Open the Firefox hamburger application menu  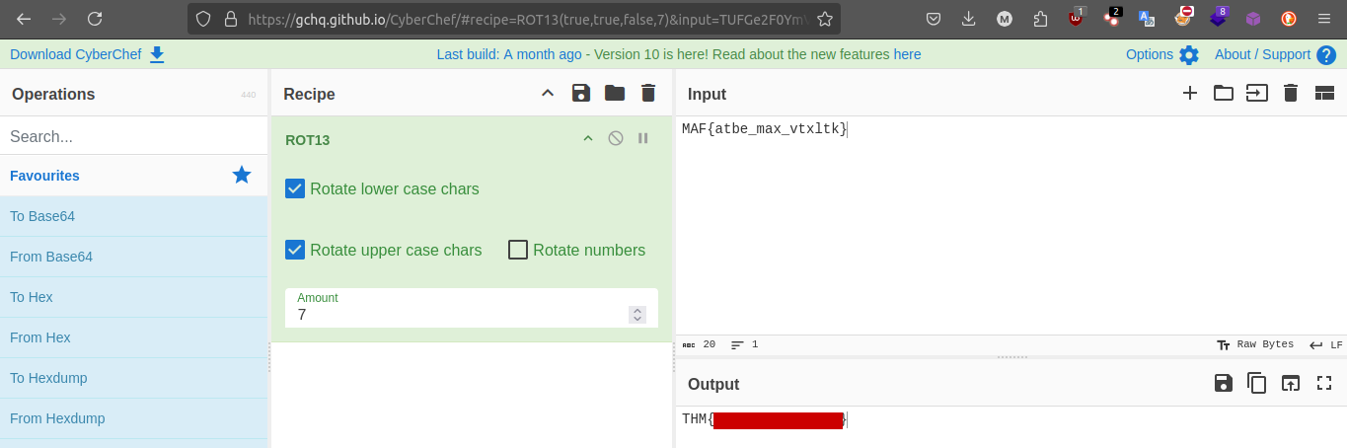pos(1323,19)
